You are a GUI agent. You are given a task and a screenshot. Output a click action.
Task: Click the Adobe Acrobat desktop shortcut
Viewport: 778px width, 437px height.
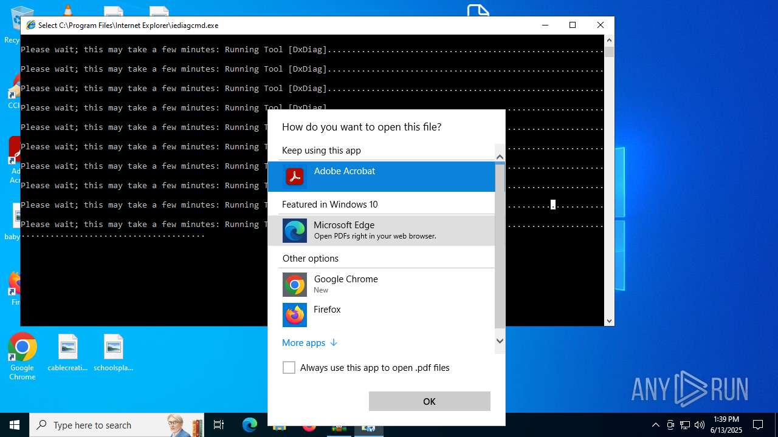(14, 161)
